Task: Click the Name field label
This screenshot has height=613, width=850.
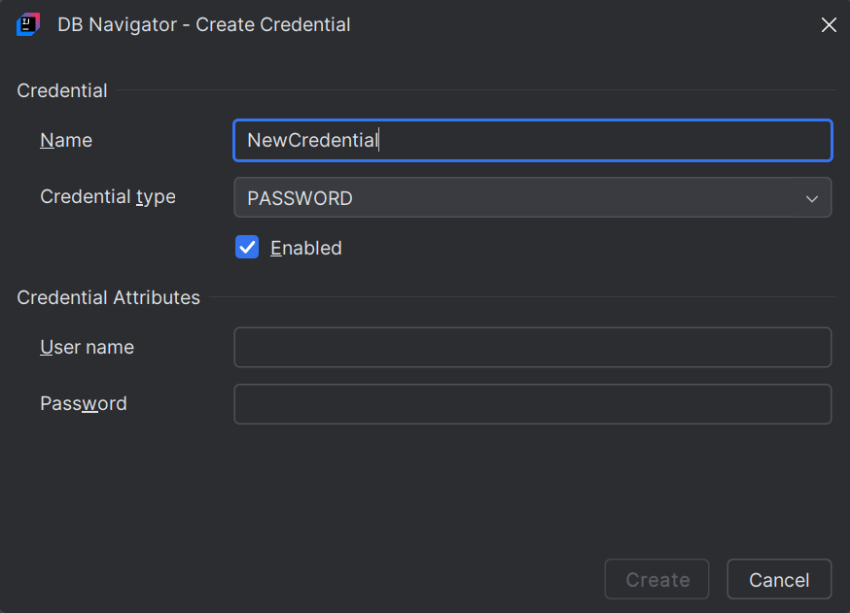Action: 65,140
